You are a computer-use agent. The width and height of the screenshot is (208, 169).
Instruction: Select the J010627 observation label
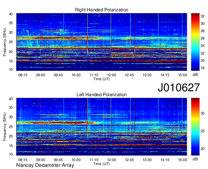tap(179, 88)
